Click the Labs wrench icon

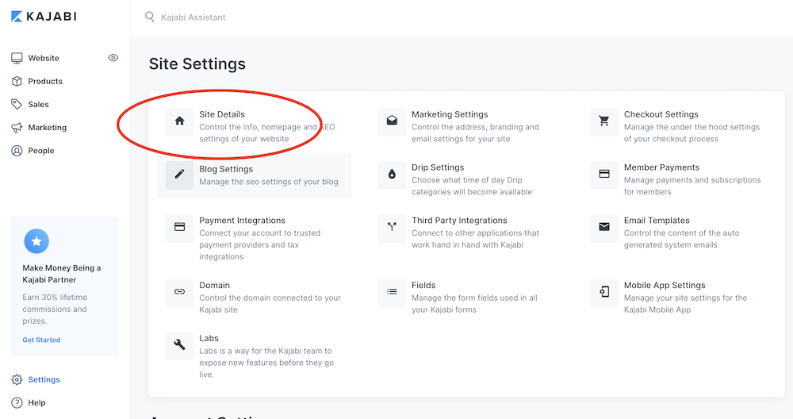point(179,345)
